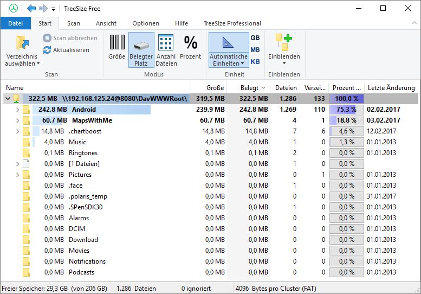The width and height of the screenshot is (421, 294).
Task: Click the Podcasts folder icon
Action: click(x=26, y=272)
